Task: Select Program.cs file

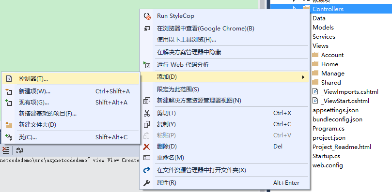Action: pyautogui.click(x=329, y=129)
